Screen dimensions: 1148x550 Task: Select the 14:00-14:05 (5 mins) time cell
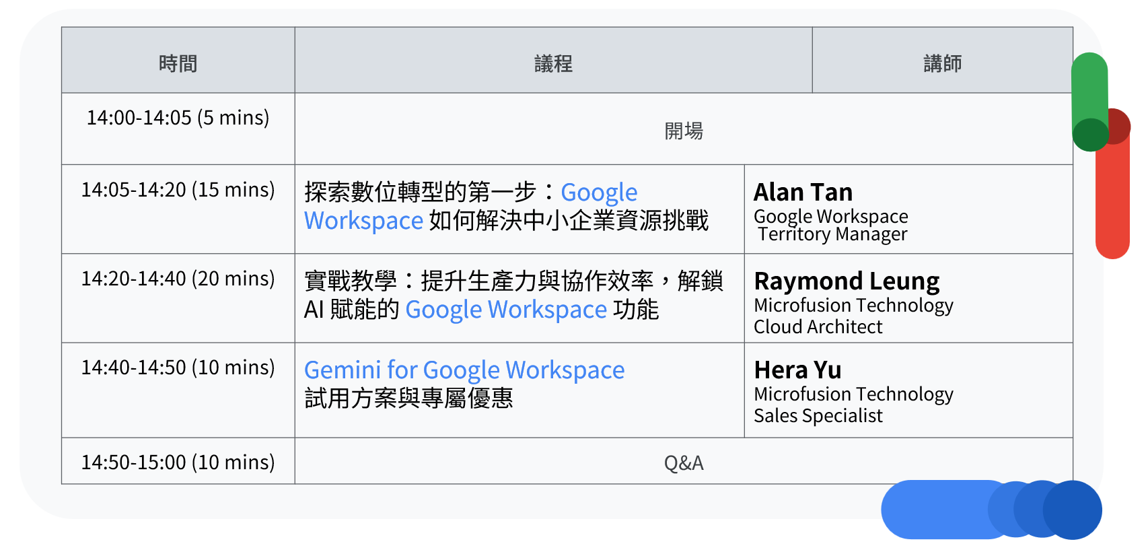click(178, 118)
